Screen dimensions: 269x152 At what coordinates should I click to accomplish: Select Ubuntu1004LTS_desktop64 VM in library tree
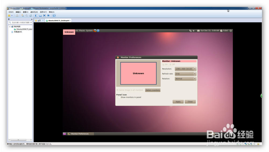(24, 29)
